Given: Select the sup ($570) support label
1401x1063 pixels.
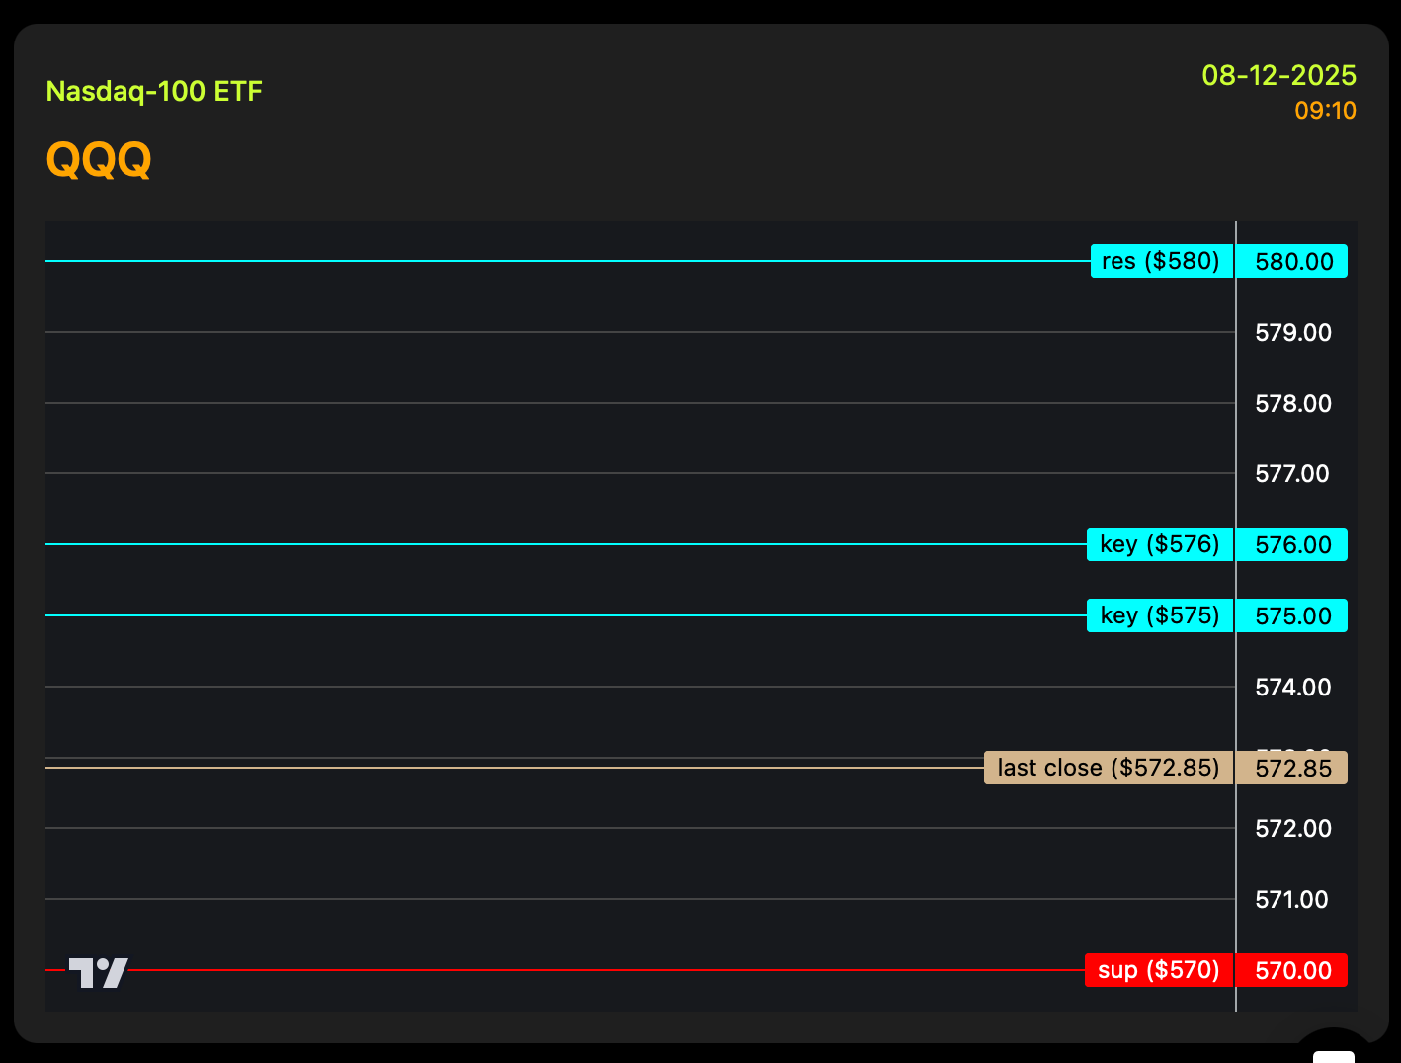Looking at the screenshot, I should coord(1158,970).
